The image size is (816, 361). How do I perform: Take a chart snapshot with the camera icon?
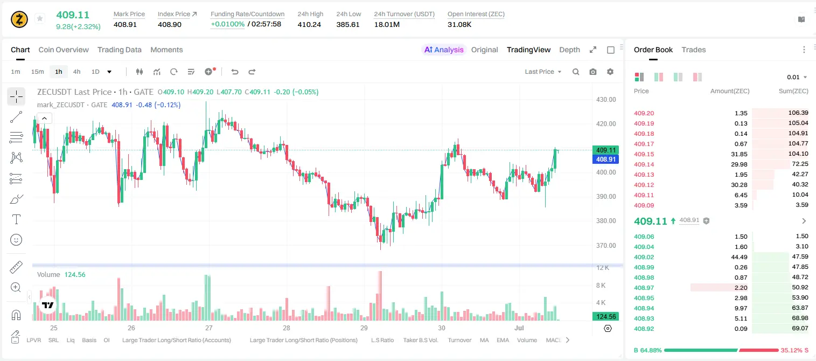593,72
